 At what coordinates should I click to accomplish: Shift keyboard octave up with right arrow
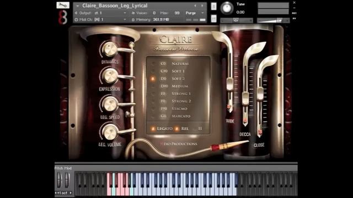coord(71,193)
